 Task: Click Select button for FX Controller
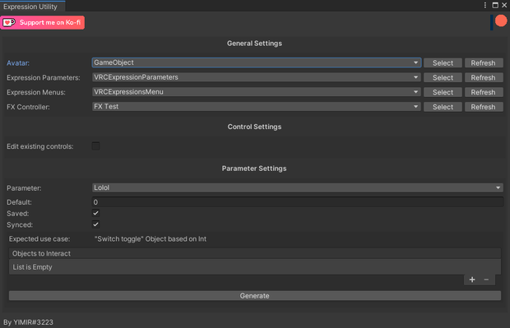[x=443, y=107]
